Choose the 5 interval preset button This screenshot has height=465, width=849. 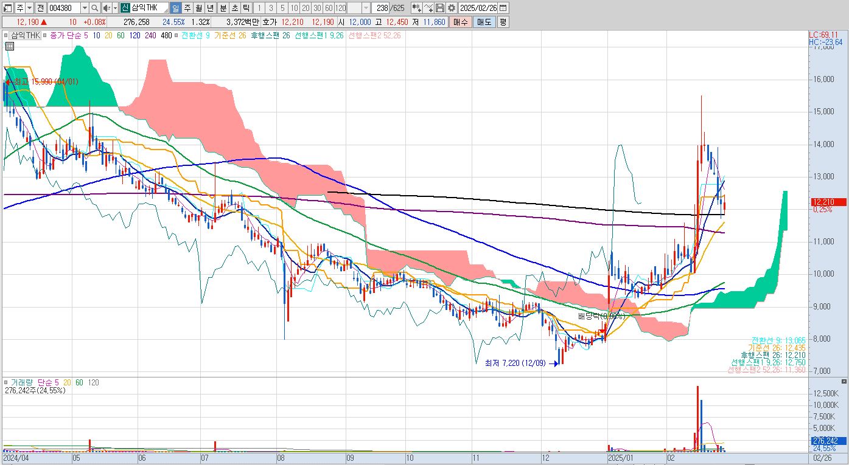282,8
